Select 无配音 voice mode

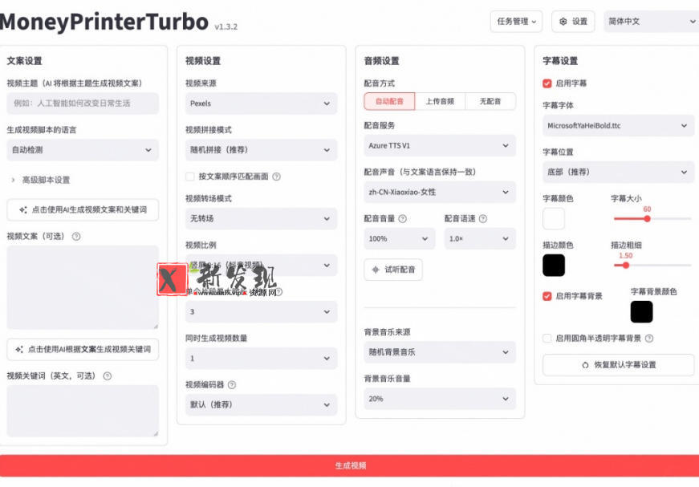click(490, 101)
